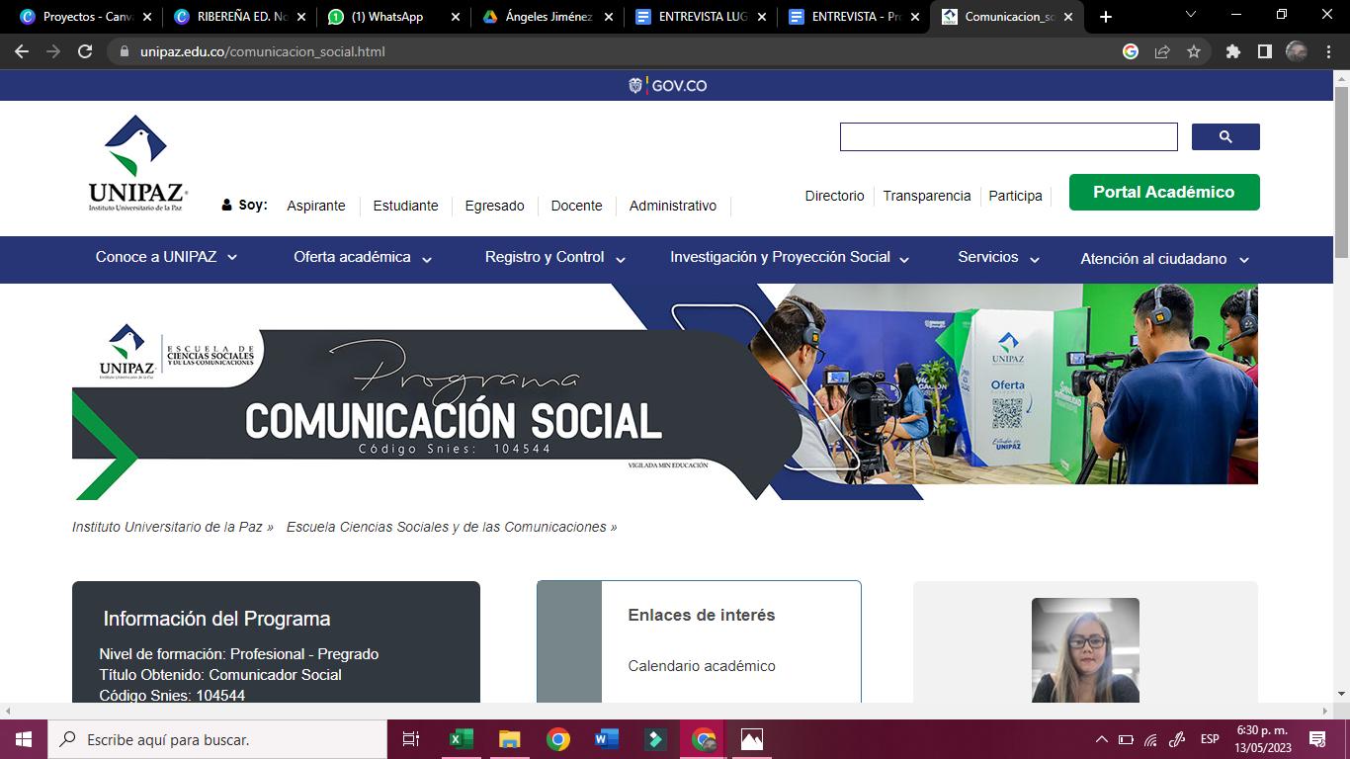Click the UNIPAZ logo in header
Screen dimensions: 1350x759
coord(138,163)
